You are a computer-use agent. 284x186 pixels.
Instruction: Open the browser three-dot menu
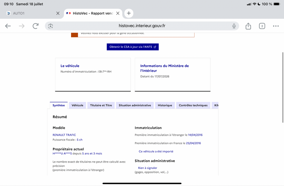pyautogui.click(x=276, y=26)
